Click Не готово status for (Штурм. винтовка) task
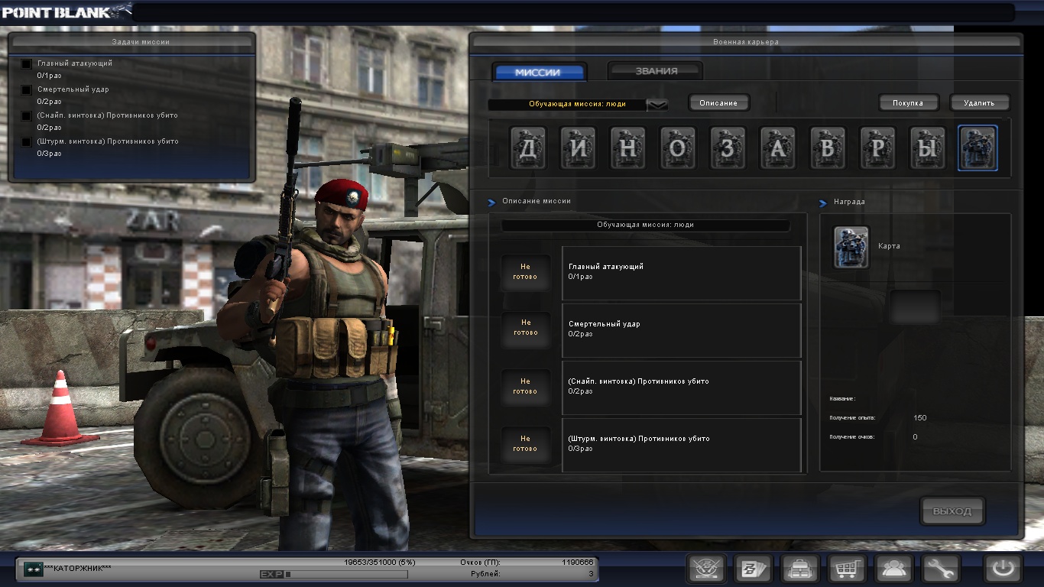 pyautogui.click(x=525, y=443)
